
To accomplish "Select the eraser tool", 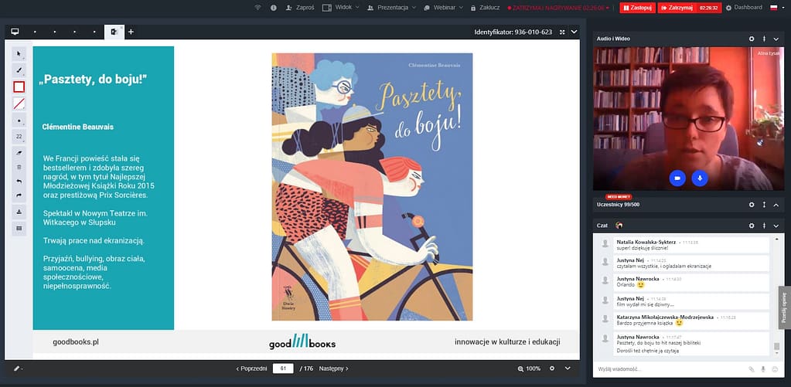I will [x=19, y=151].
